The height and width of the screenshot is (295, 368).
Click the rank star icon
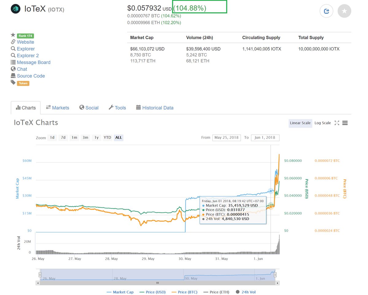[13, 35]
